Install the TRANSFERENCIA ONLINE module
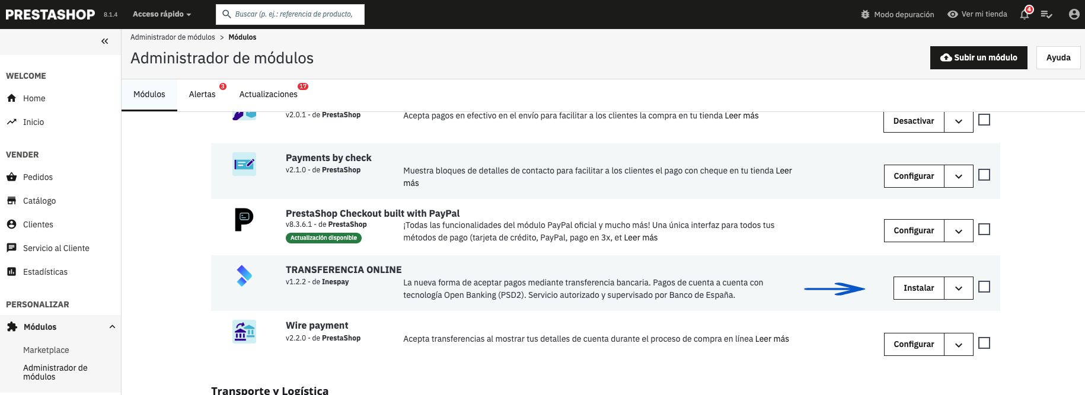The height and width of the screenshot is (395, 1085). [x=918, y=288]
